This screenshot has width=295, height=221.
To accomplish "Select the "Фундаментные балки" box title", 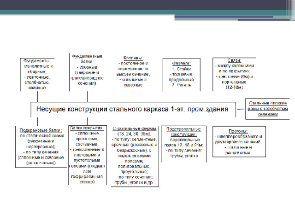I will pos(87,58).
